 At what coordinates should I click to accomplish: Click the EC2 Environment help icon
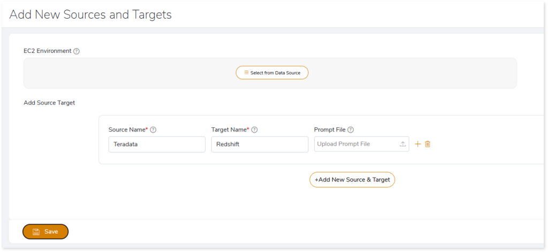tap(77, 51)
